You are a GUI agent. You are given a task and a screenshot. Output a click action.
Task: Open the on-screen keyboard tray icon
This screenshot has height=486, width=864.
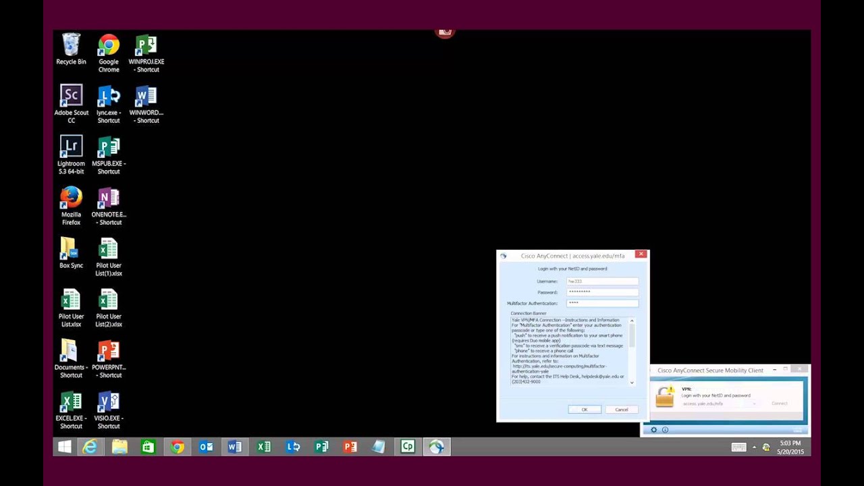coord(739,447)
